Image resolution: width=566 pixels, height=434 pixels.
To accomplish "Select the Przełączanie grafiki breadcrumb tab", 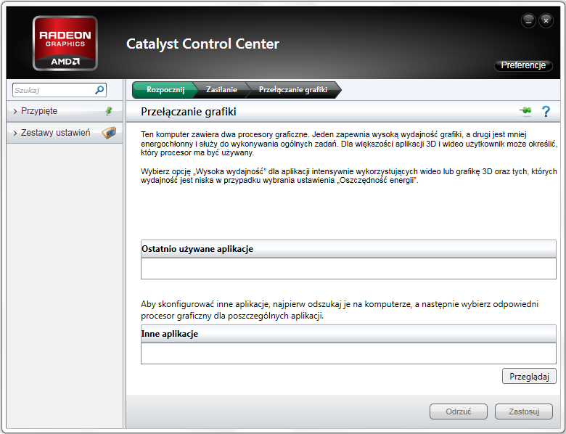I will tap(292, 89).
